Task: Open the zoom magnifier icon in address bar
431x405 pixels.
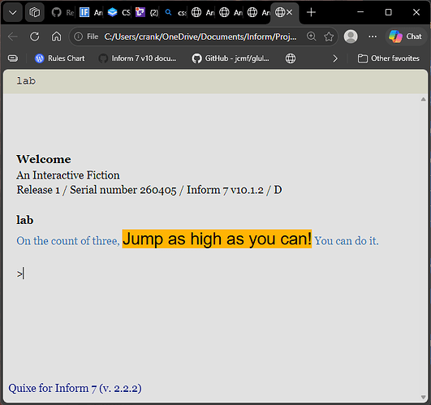Action: pos(312,37)
